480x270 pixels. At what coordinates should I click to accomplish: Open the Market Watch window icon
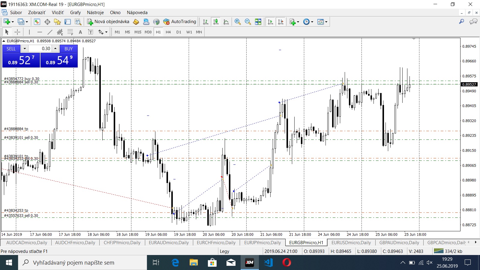pyautogui.click(x=37, y=22)
